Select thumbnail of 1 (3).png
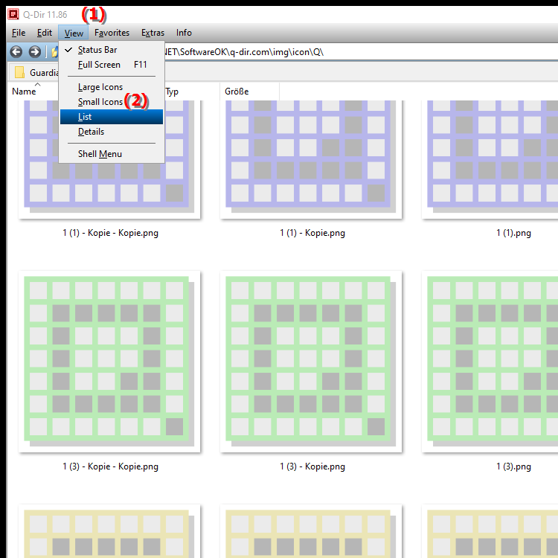Viewport: 558px width, 558px height. [x=490, y=362]
